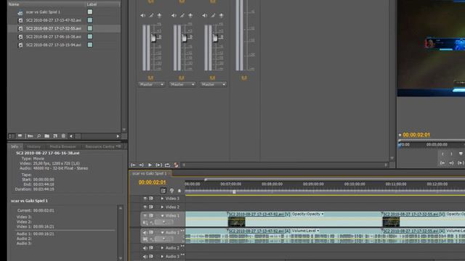Enable recording on first mixer channel
This screenshot has width=465, height=261.
coord(160,15)
